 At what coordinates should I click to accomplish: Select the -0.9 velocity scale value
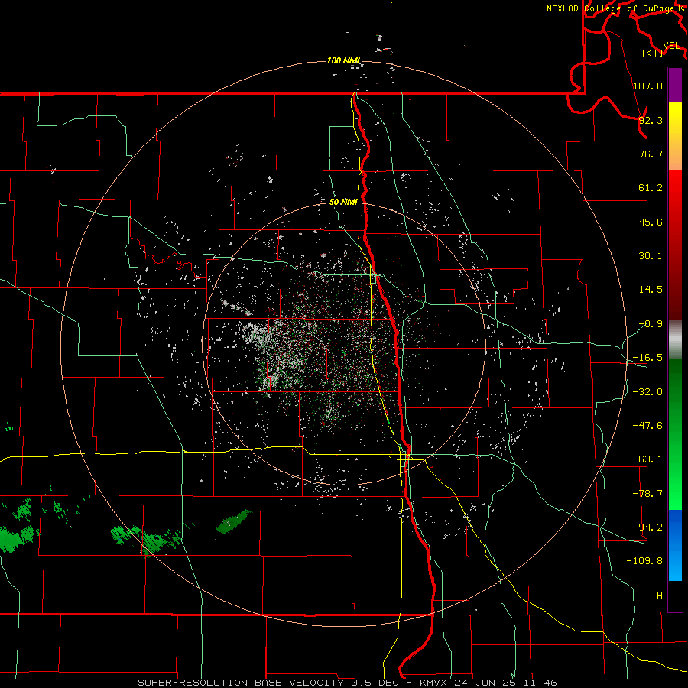tap(651, 324)
